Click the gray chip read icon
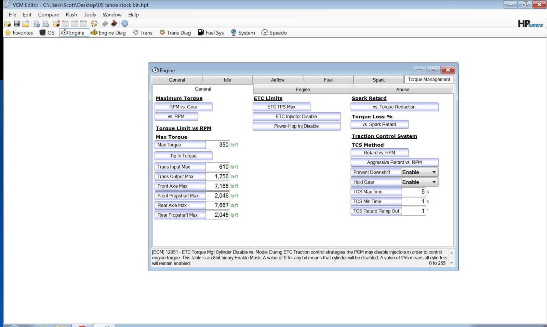The image size is (547, 327). [x=105, y=24]
